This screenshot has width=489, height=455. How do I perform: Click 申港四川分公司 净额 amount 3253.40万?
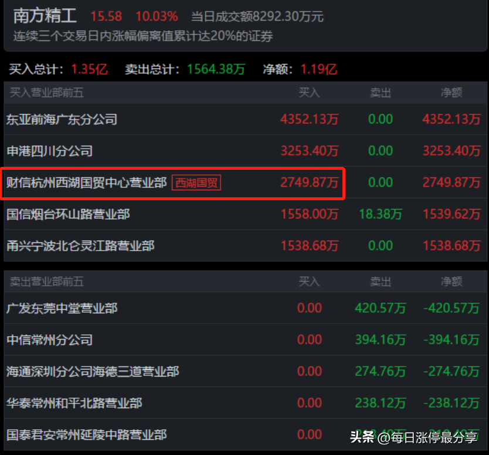pyautogui.click(x=451, y=151)
